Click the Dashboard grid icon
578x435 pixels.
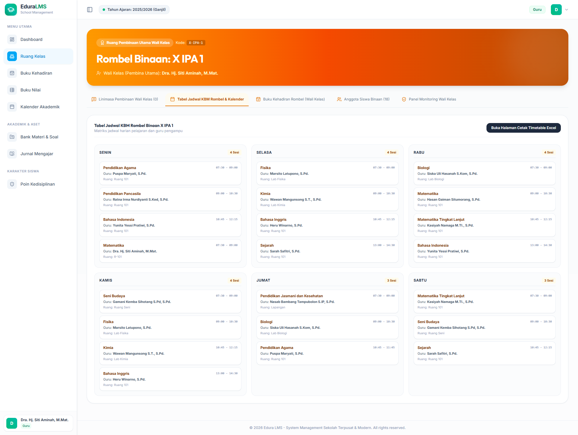tap(12, 39)
